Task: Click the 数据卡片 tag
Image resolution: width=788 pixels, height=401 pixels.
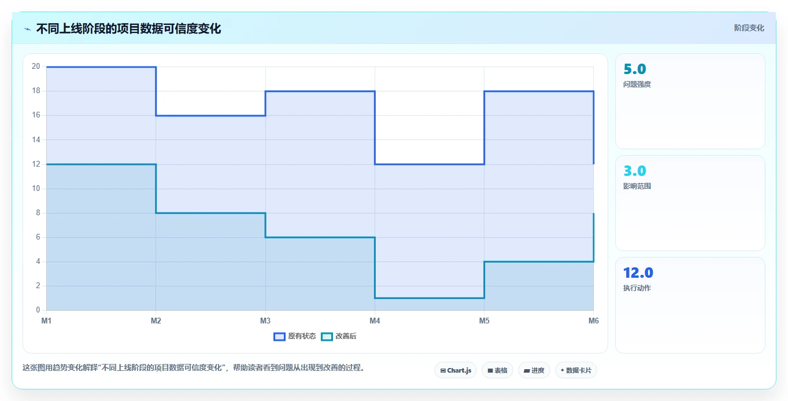Action: coord(576,370)
